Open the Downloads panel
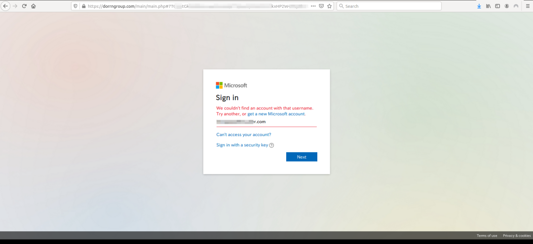The height and width of the screenshot is (244, 533). tap(479, 6)
